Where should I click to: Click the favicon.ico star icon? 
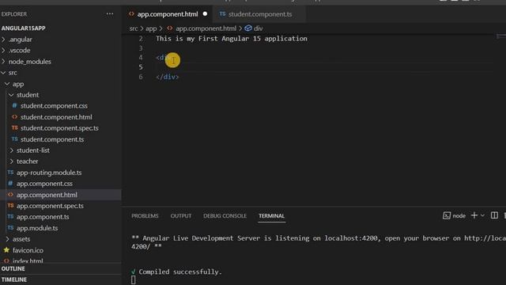[6, 250]
